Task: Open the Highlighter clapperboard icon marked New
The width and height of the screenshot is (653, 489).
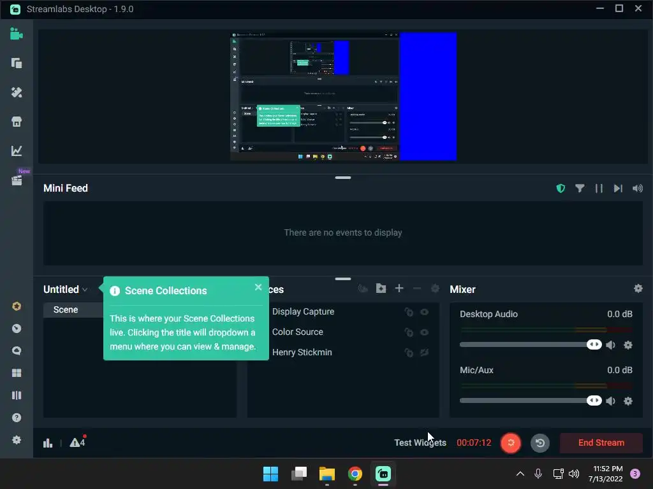Action: [16, 180]
